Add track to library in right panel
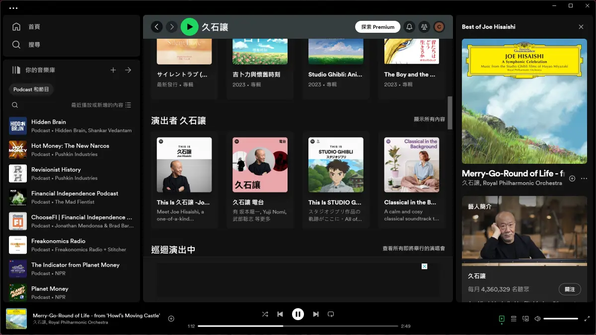Image resolution: width=596 pixels, height=335 pixels. pos(572,179)
